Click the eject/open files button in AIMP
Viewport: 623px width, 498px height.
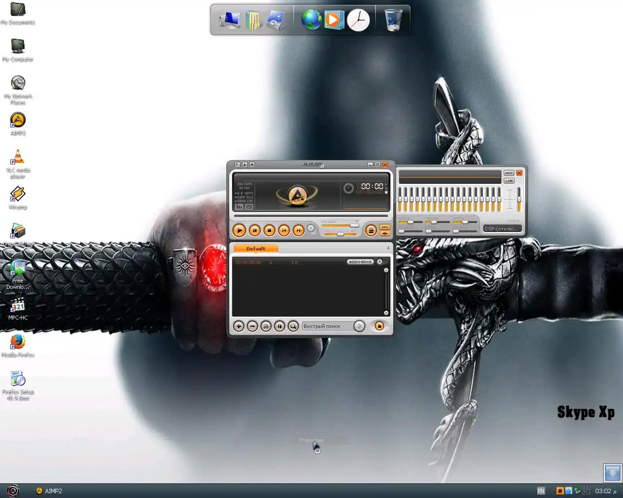point(311,228)
